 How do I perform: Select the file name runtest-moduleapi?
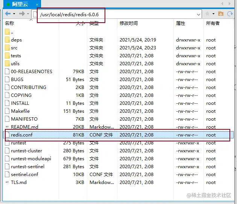31,158
